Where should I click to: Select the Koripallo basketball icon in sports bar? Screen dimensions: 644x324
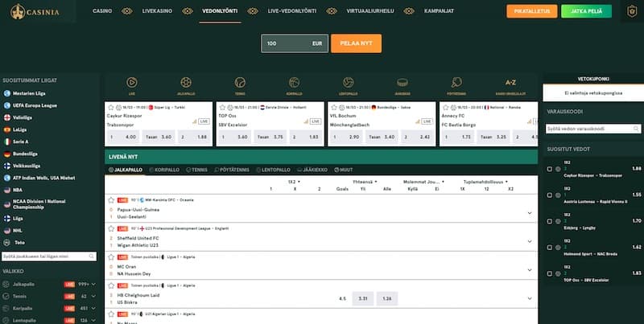coord(294,83)
